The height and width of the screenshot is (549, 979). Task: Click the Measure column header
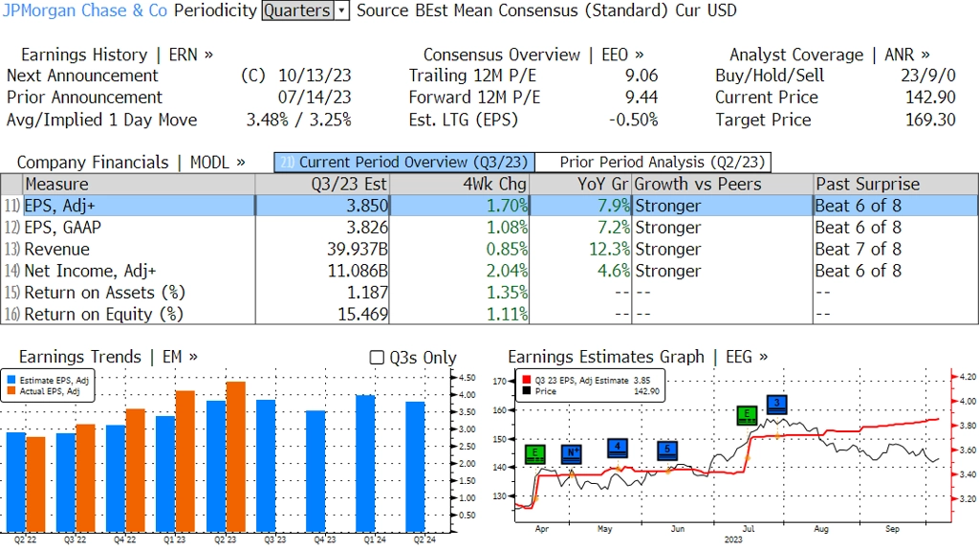pyautogui.click(x=139, y=185)
